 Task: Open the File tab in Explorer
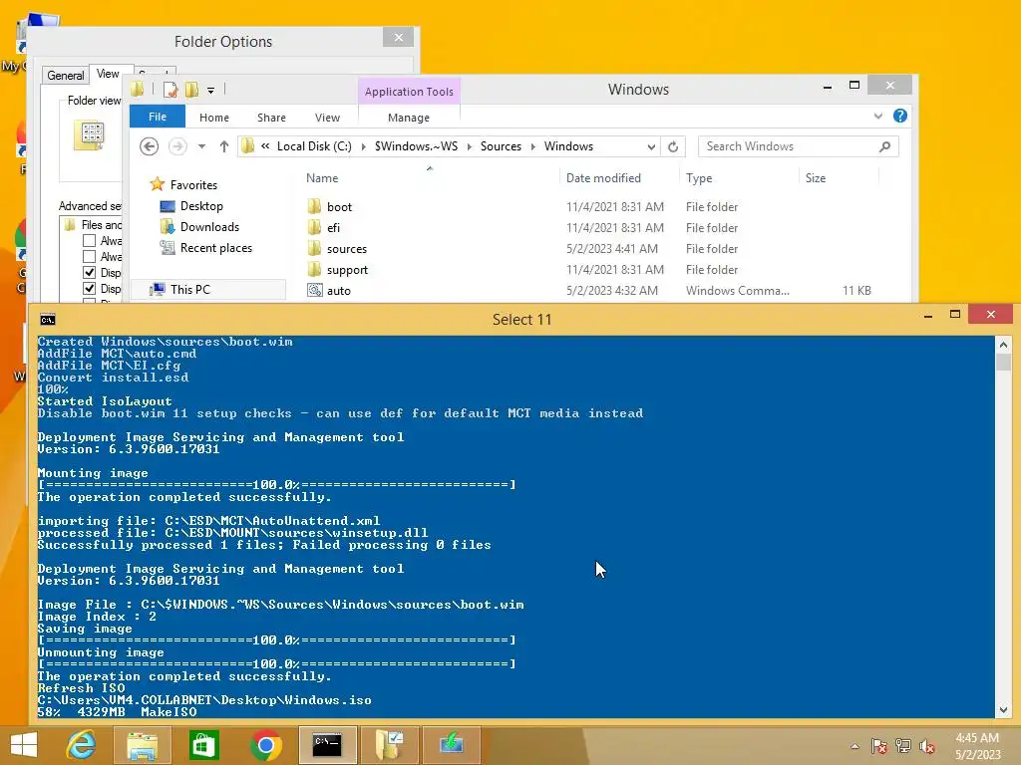(x=158, y=117)
